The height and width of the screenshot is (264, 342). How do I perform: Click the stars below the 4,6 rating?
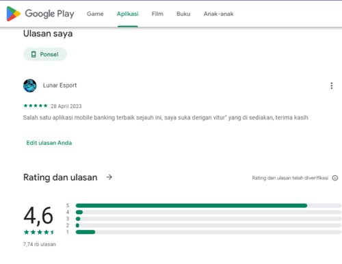click(39, 233)
